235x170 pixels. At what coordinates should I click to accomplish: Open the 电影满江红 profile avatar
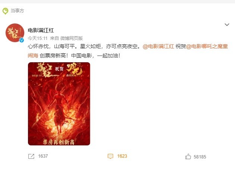point(15,33)
